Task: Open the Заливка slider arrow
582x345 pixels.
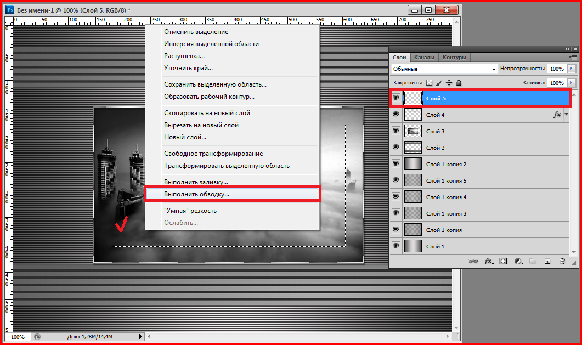Action: 571,83
